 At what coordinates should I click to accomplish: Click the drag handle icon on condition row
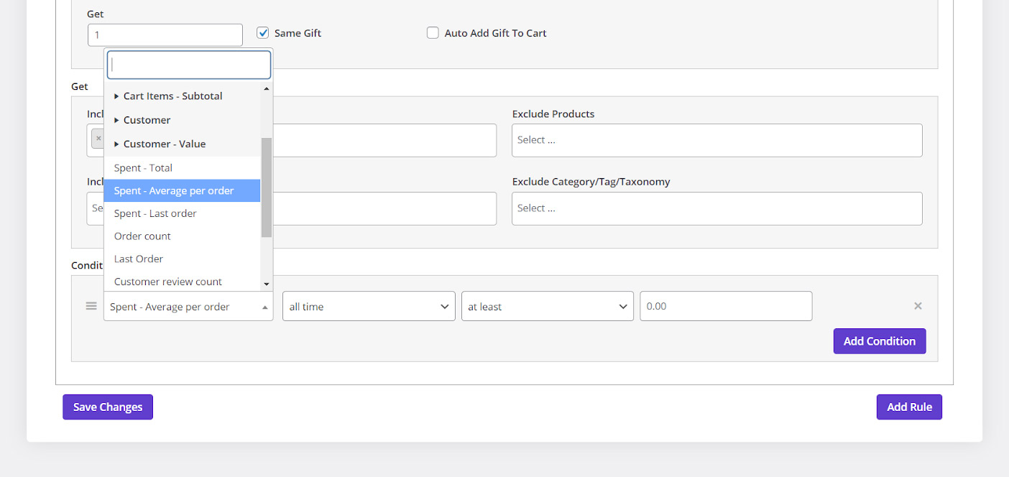pos(91,306)
